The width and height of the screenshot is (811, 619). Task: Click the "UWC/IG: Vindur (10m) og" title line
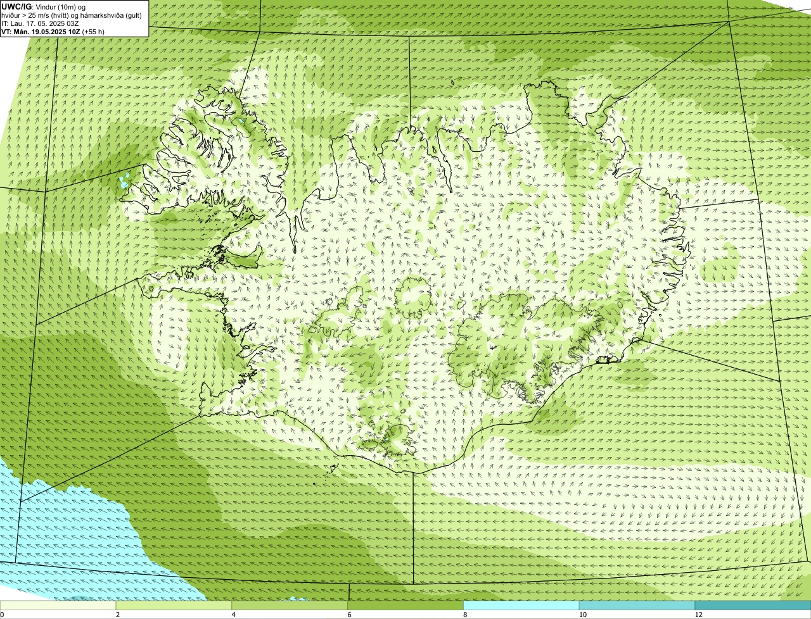coord(43,6)
